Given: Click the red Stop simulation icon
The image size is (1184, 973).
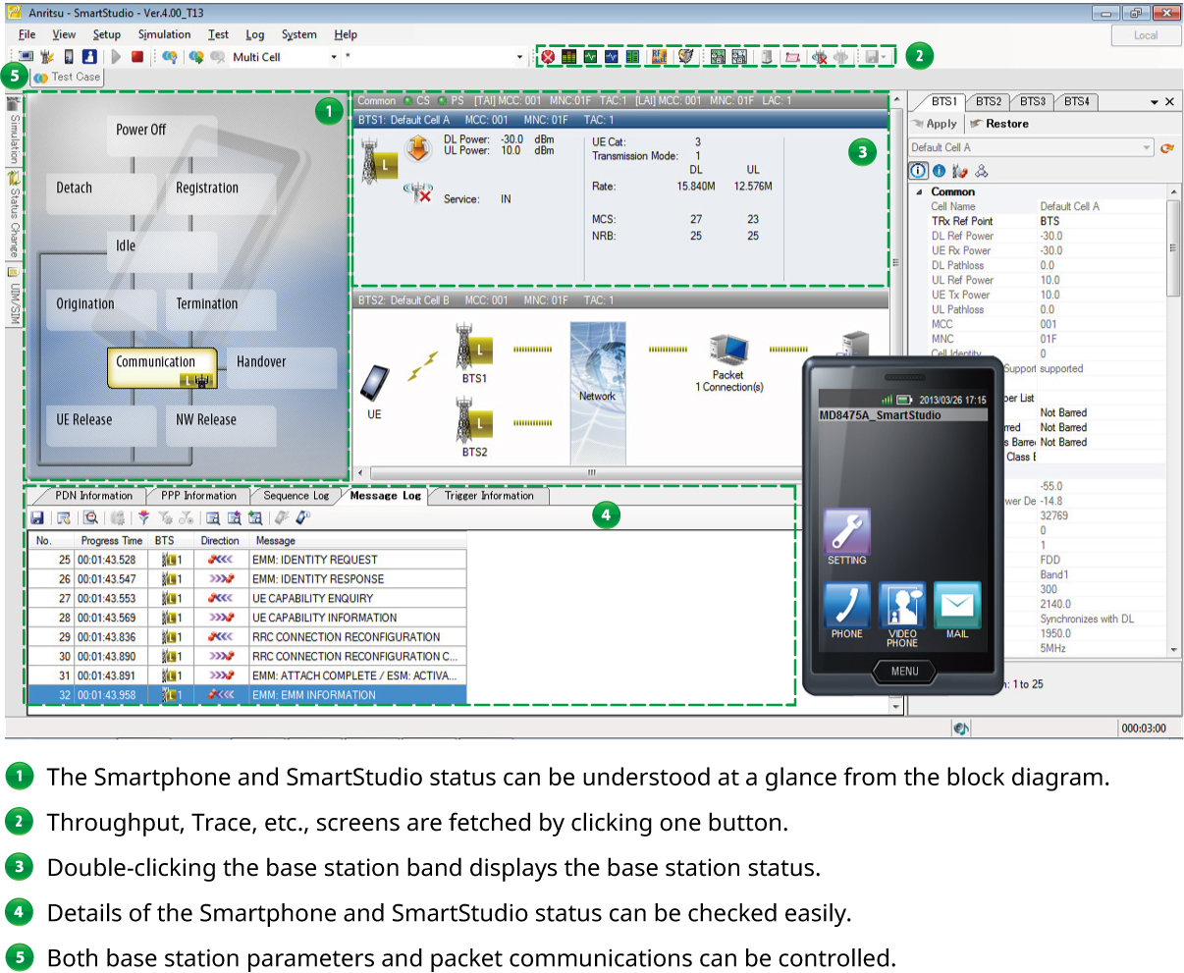Looking at the screenshot, I should click(137, 57).
